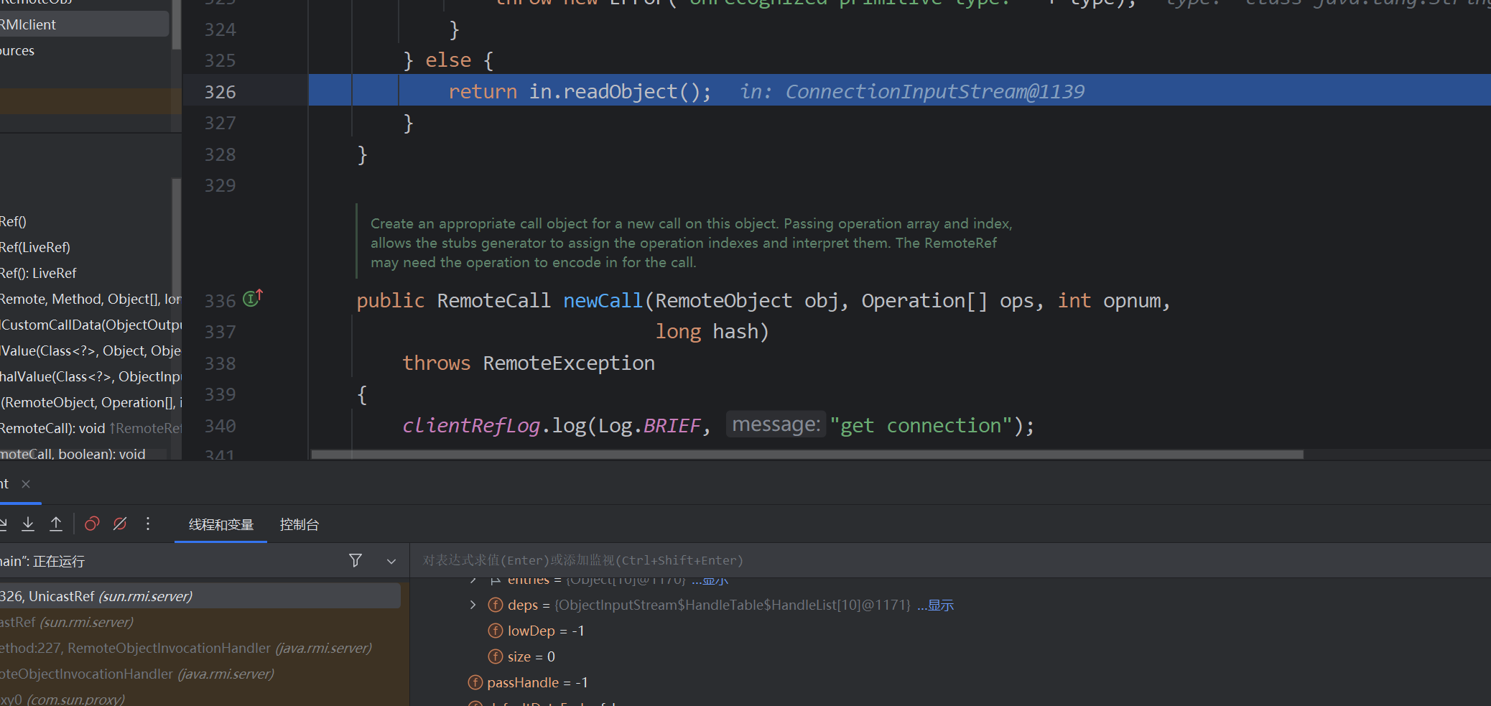This screenshot has height=706, width=1491.
Task: Click the Step Into download-arrow icon
Action: click(28, 524)
